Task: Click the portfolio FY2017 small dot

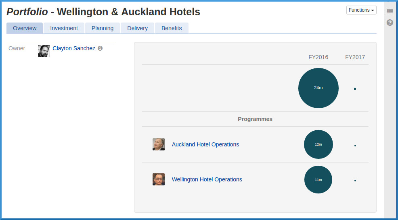Action: pyautogui.click(x=355, y=89)
